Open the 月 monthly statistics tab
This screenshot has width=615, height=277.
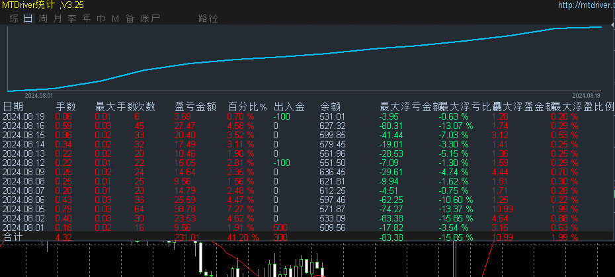pos(58,19)
